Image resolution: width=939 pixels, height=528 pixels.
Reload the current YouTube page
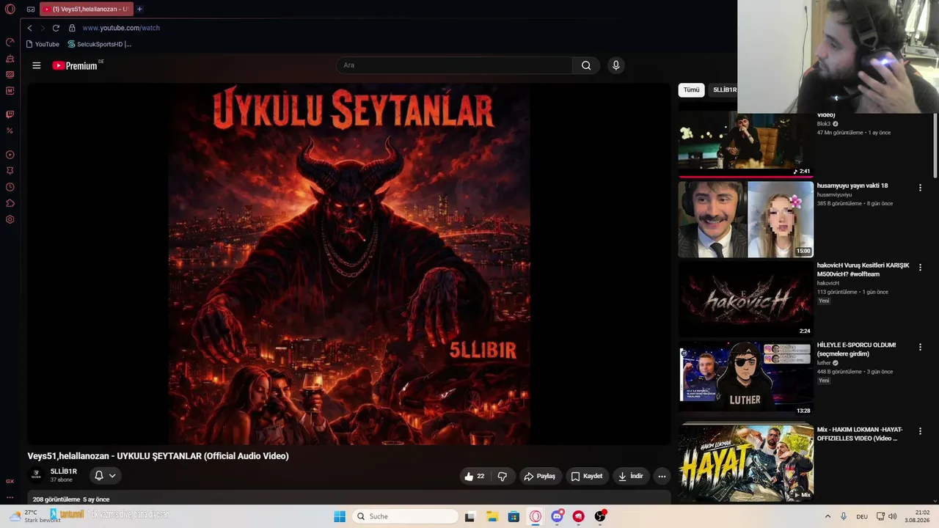(56, 28)
